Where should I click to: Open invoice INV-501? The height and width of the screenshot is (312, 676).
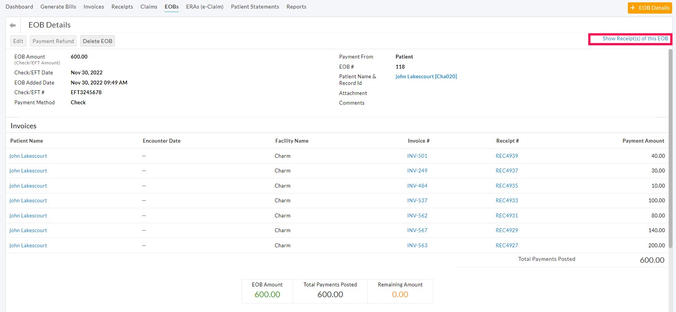[x=417, y=156]
